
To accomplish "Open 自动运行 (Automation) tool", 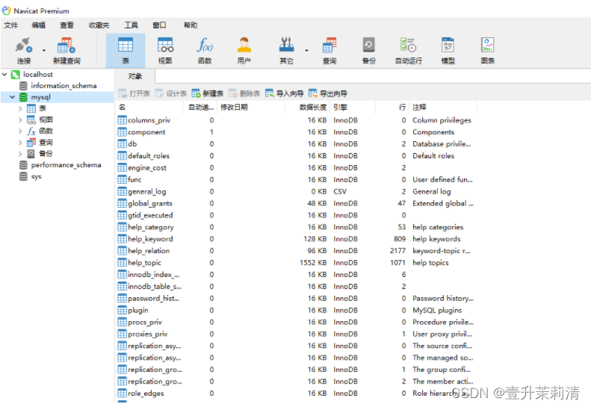I will coord(408,50).
